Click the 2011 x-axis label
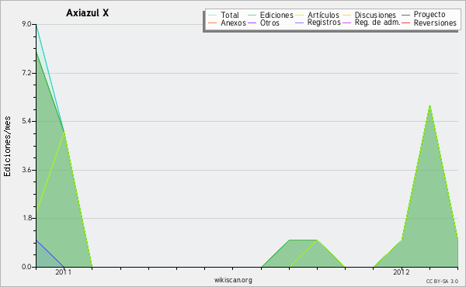Image resolution: width=466 pixels, height=287 pixels. click(64, 272)
